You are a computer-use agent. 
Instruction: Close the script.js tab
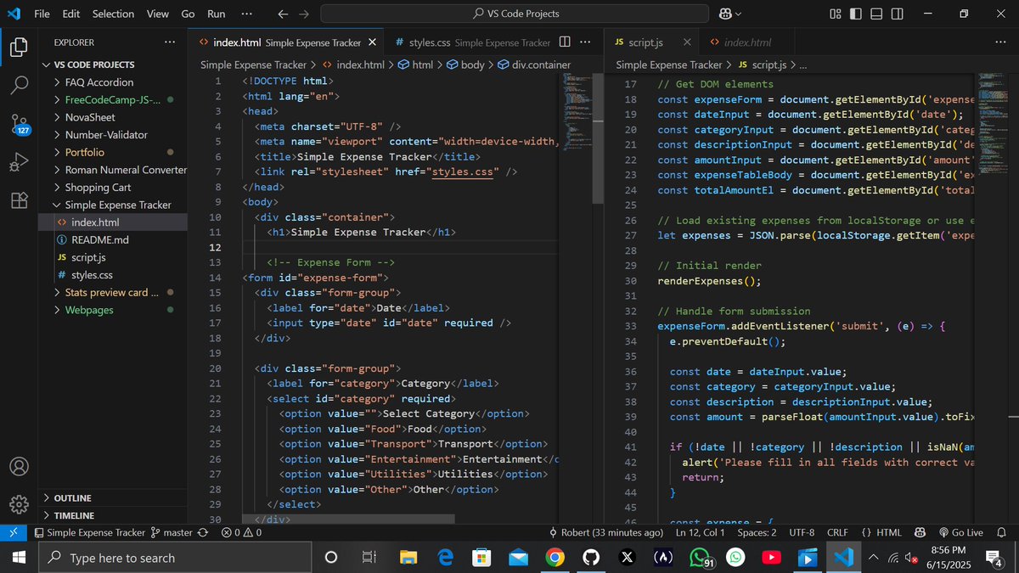[x=686, y=42]
